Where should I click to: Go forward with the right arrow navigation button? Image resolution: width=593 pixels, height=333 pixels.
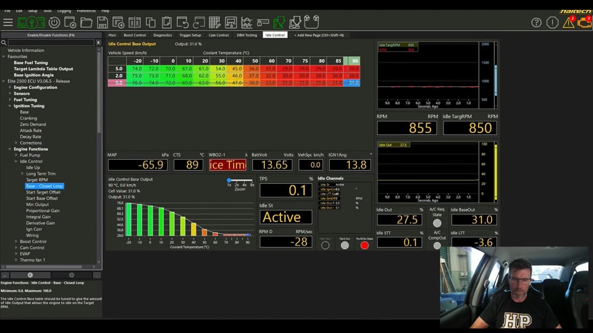tap(72, 275)
